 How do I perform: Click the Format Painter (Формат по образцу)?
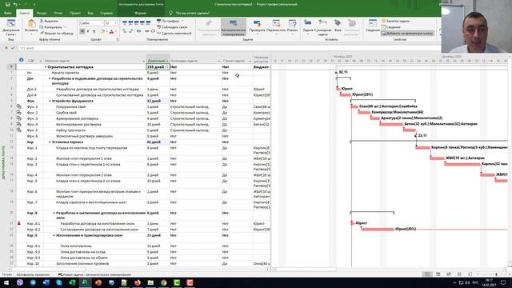tap(57, 34)
